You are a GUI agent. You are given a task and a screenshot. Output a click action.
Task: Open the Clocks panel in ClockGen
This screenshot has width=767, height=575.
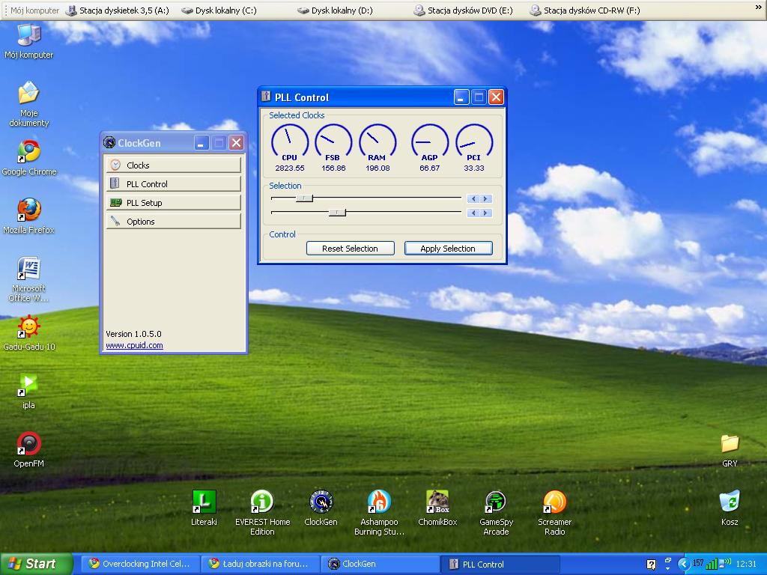pos(173,165)
